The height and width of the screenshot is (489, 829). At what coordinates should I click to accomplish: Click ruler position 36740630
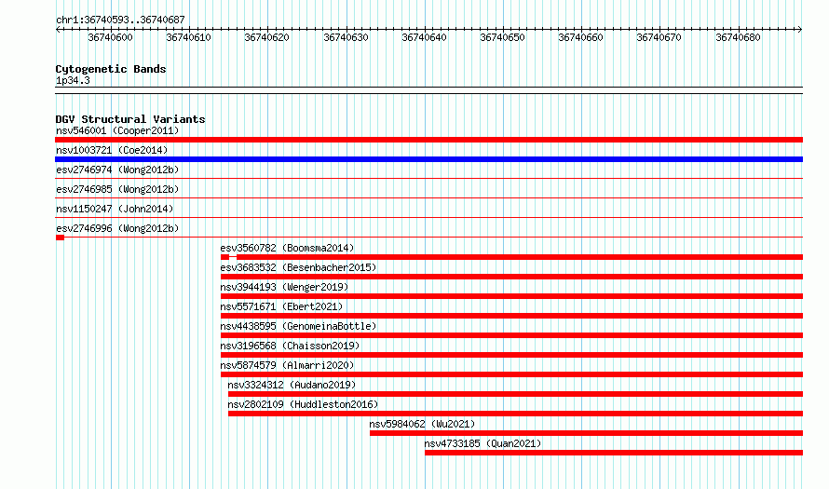tap(346, 37)
